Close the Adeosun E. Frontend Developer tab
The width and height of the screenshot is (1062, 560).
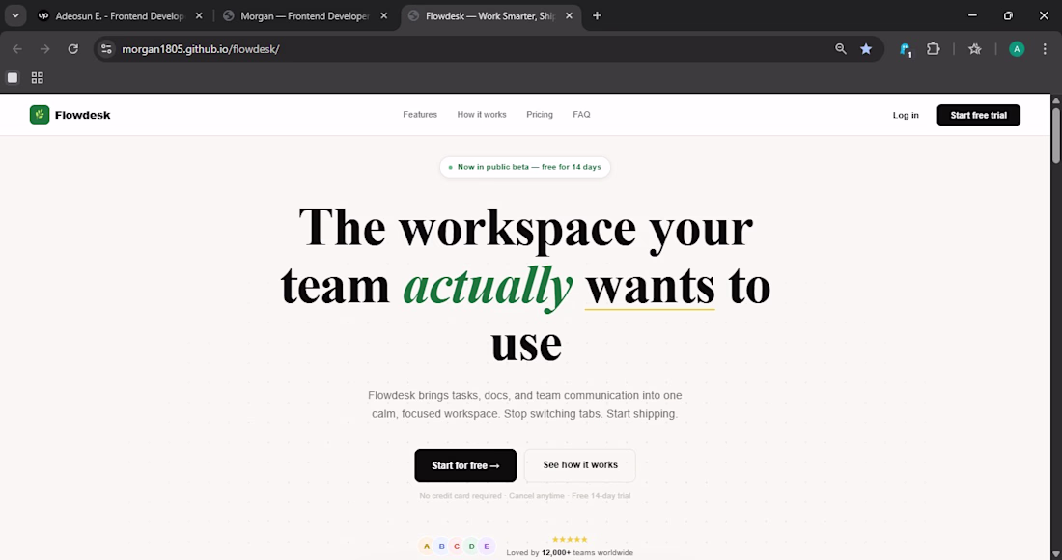[199, 15]
